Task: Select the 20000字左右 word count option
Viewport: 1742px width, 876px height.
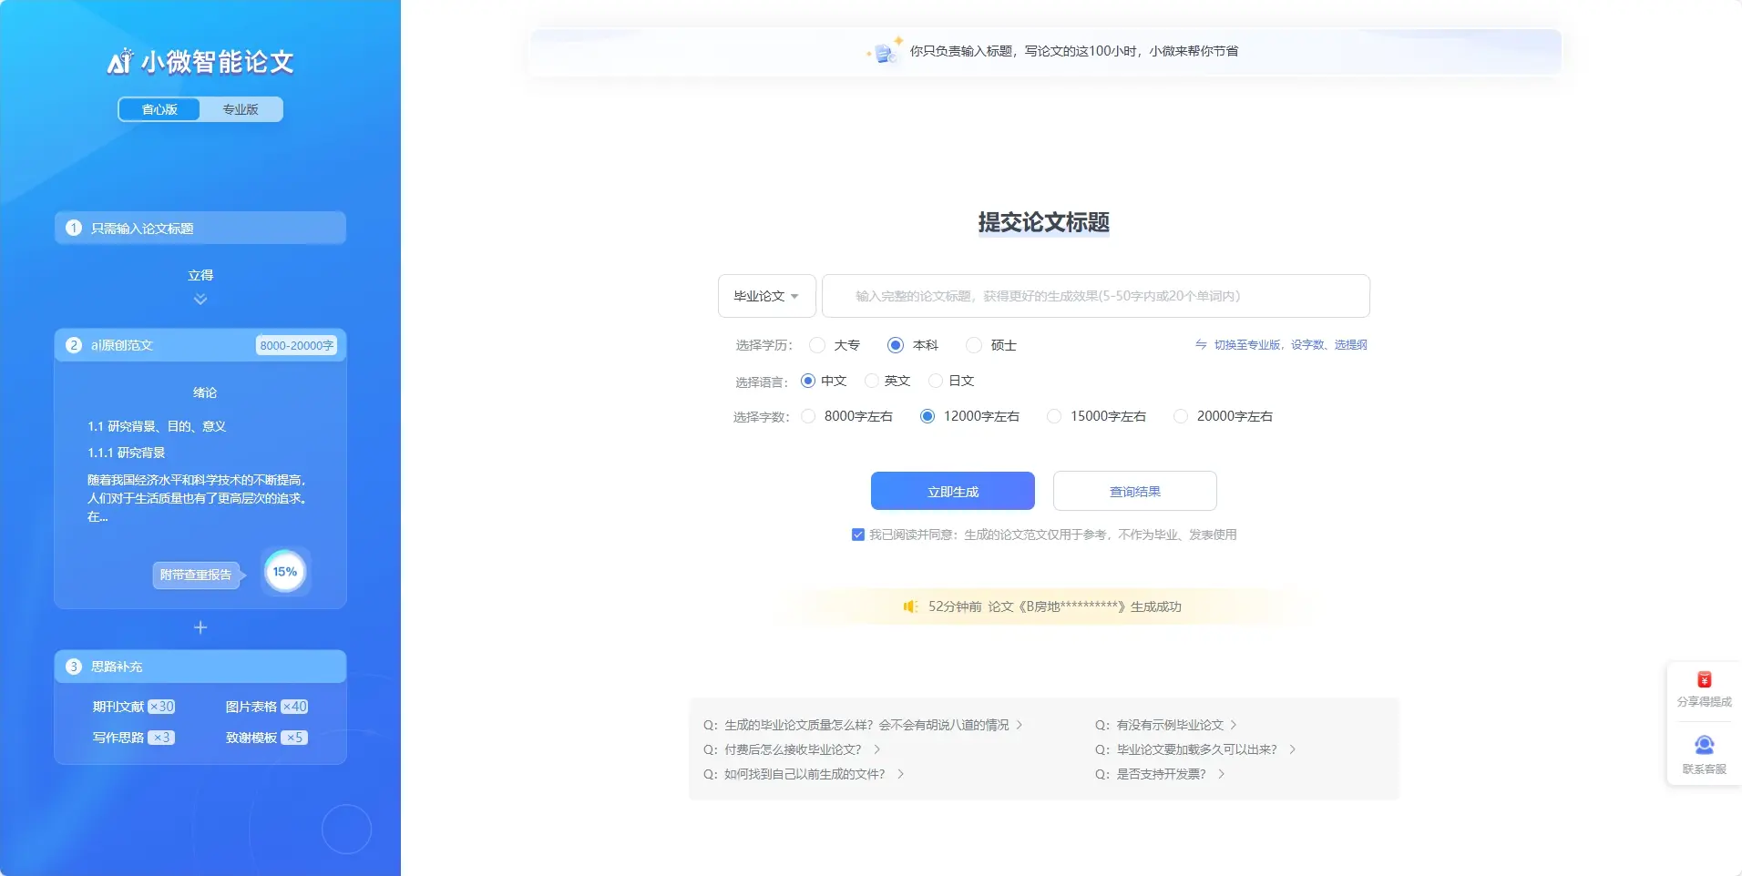Action: 1180,416
